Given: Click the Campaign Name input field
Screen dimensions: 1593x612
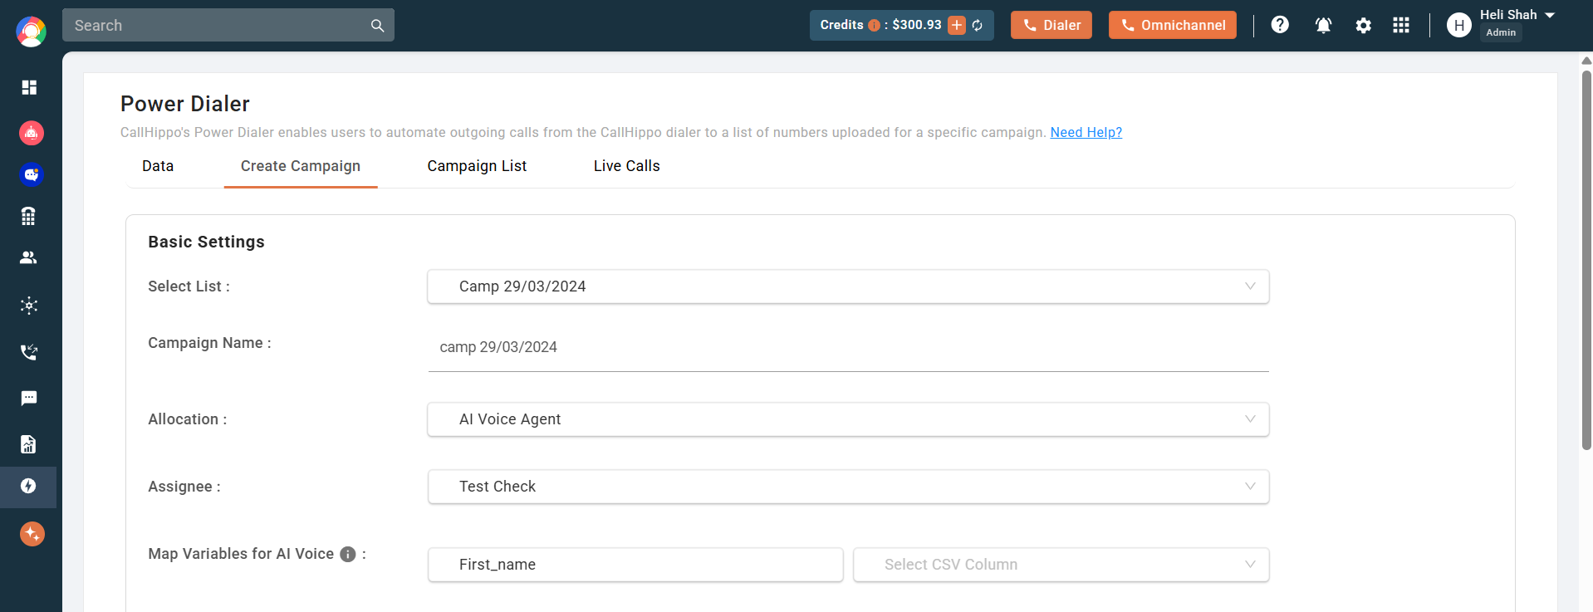Looking at the screenshot, I should (848, 347).
